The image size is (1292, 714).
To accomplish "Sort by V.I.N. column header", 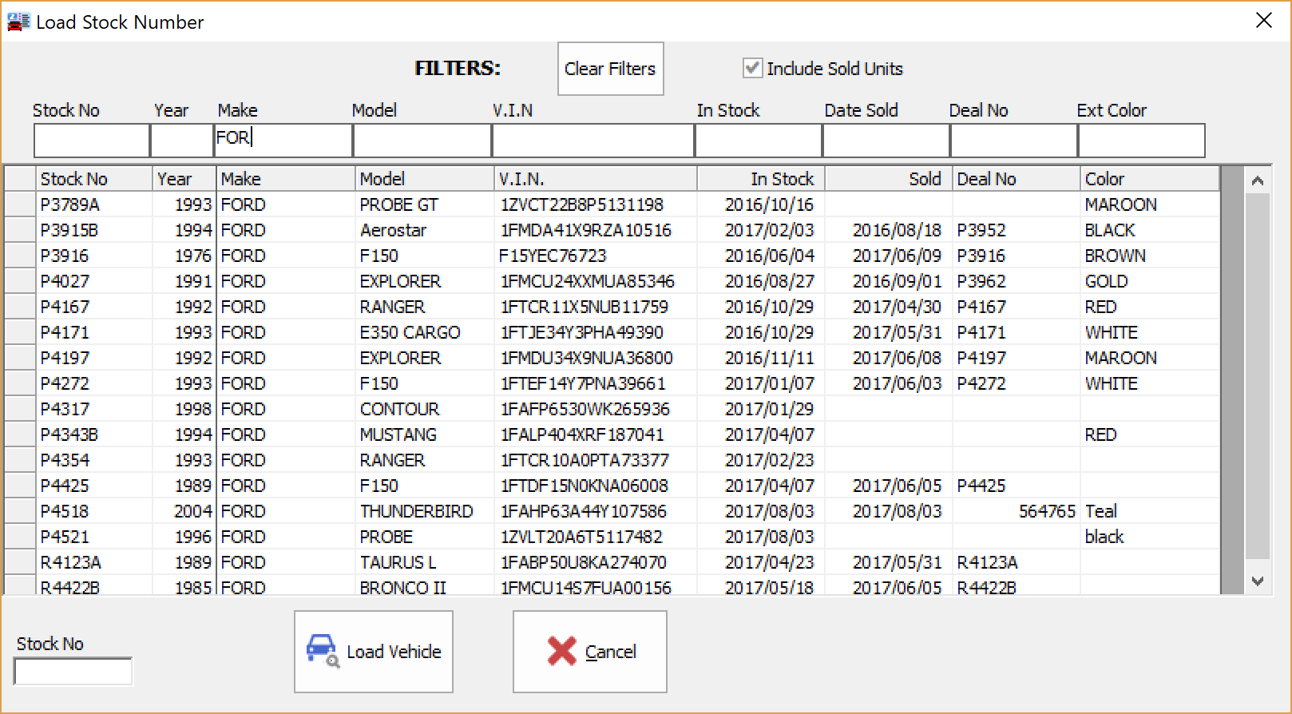I will point(596,179).
